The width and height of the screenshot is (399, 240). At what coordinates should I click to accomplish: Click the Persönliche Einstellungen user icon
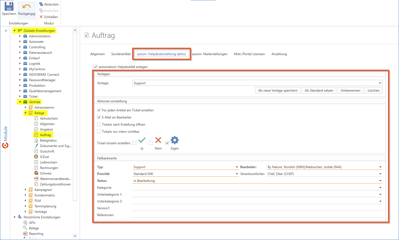click(20, 217)
